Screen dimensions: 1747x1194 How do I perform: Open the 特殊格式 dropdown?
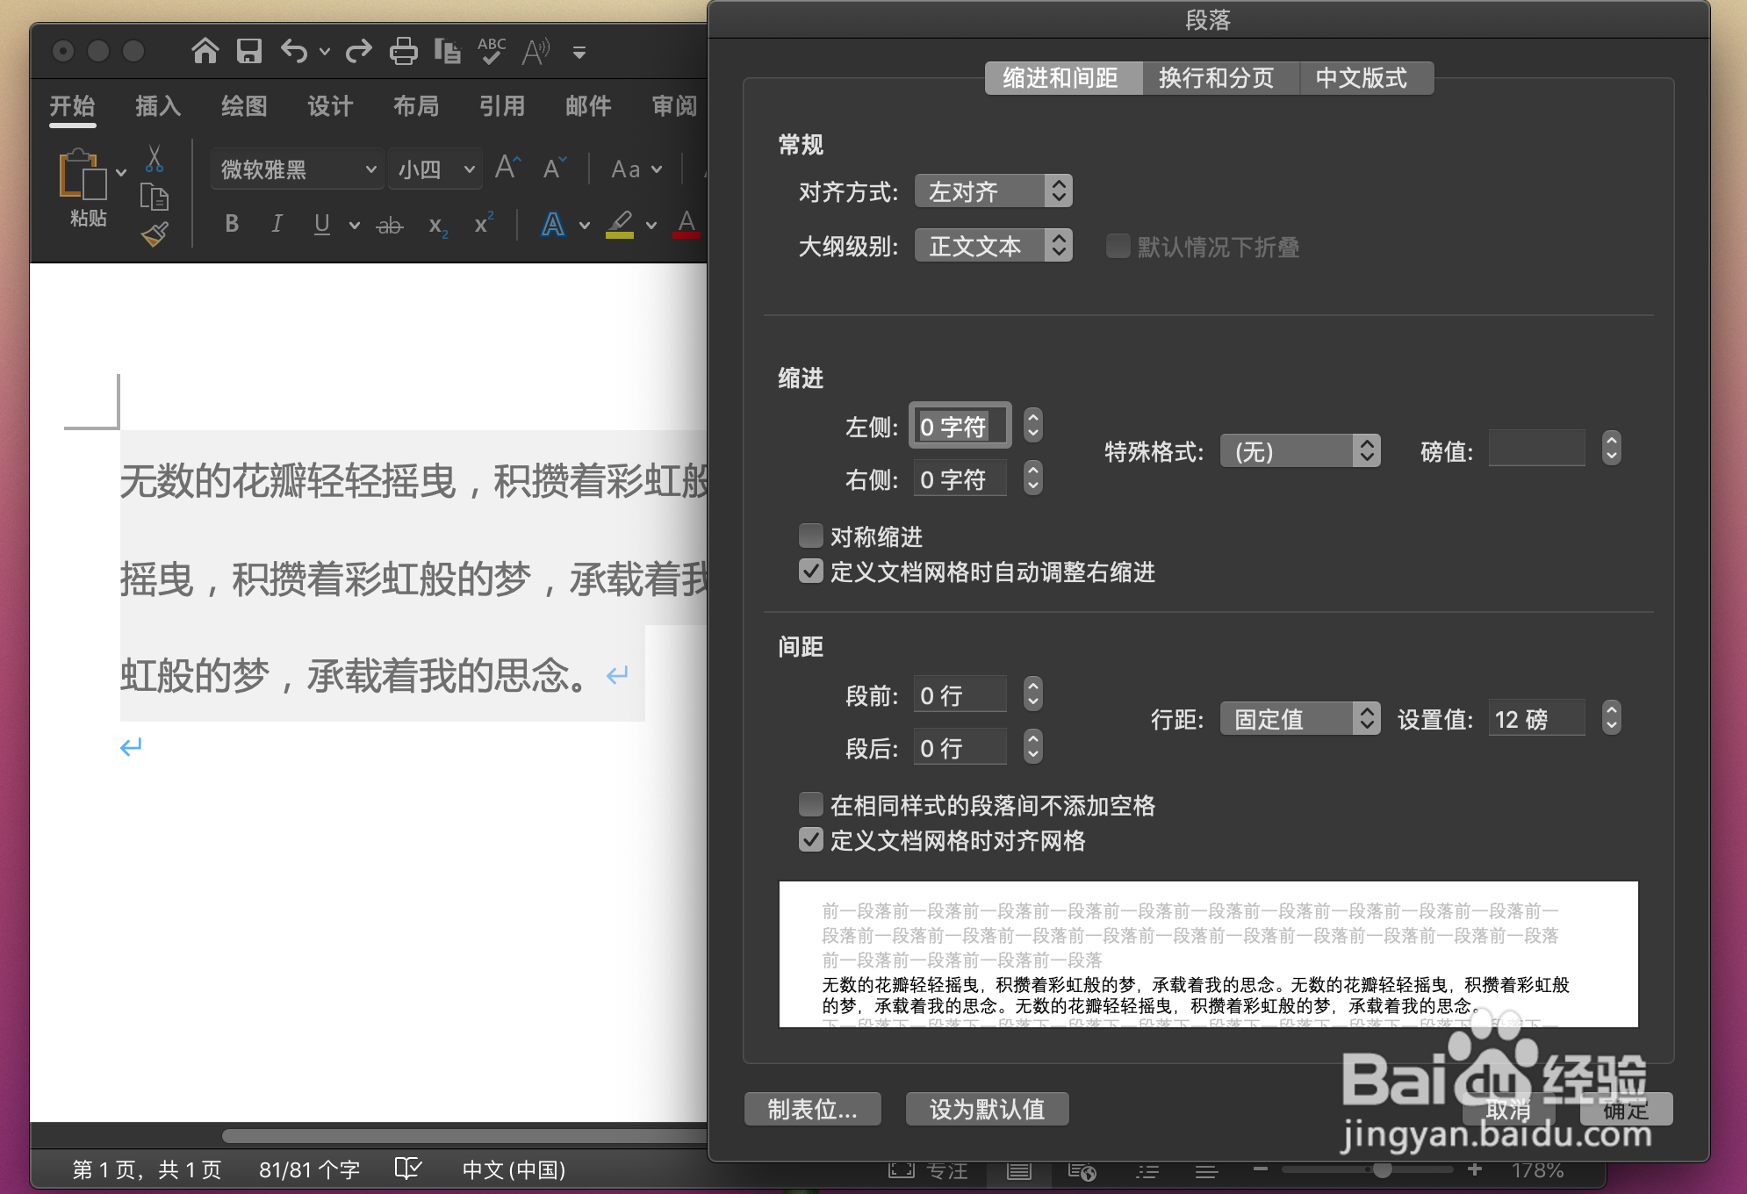point(1300,450)
